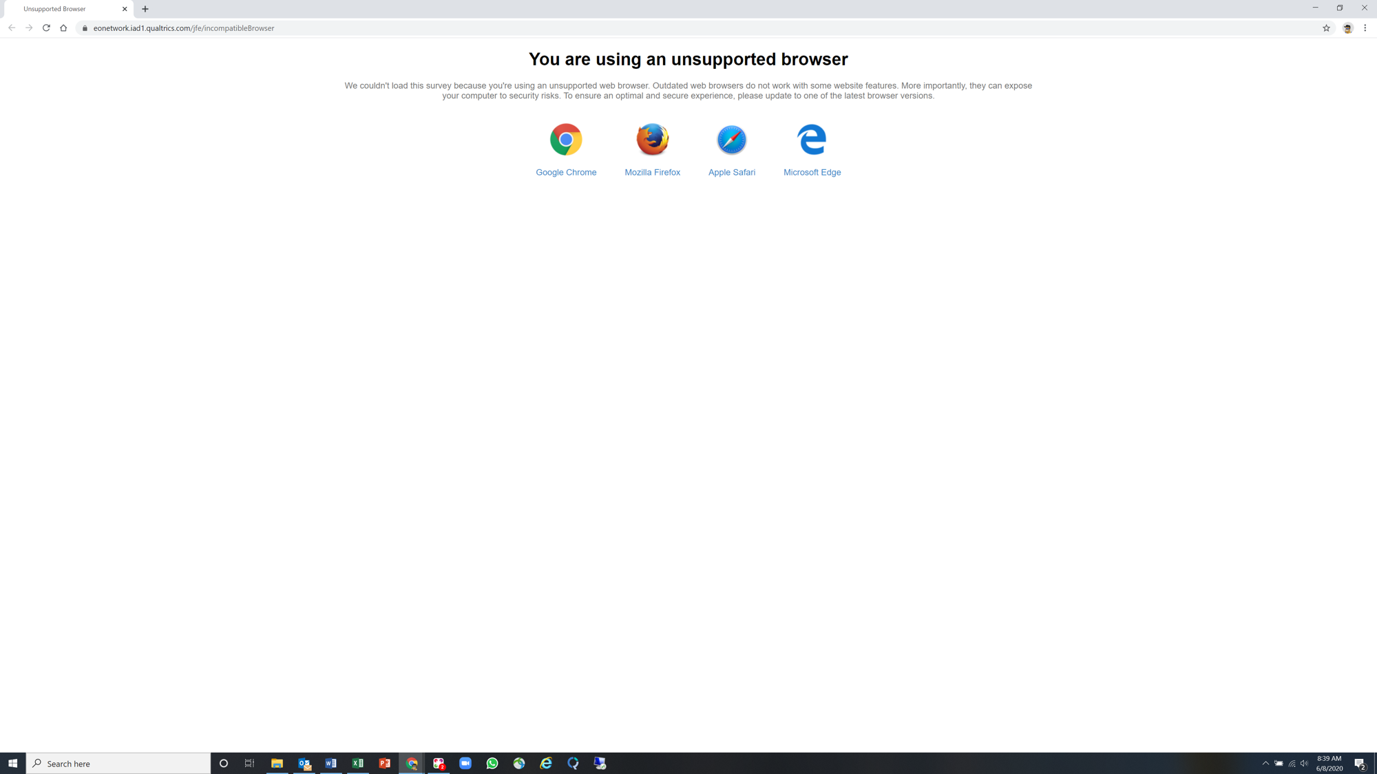Click the Google Chrome link label

[x=565, y=172]
